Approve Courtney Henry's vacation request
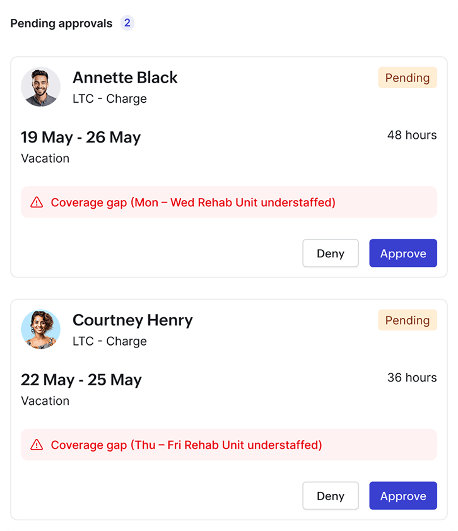The width and height of the screenshot is (458, 531). (x=403, y=496)
